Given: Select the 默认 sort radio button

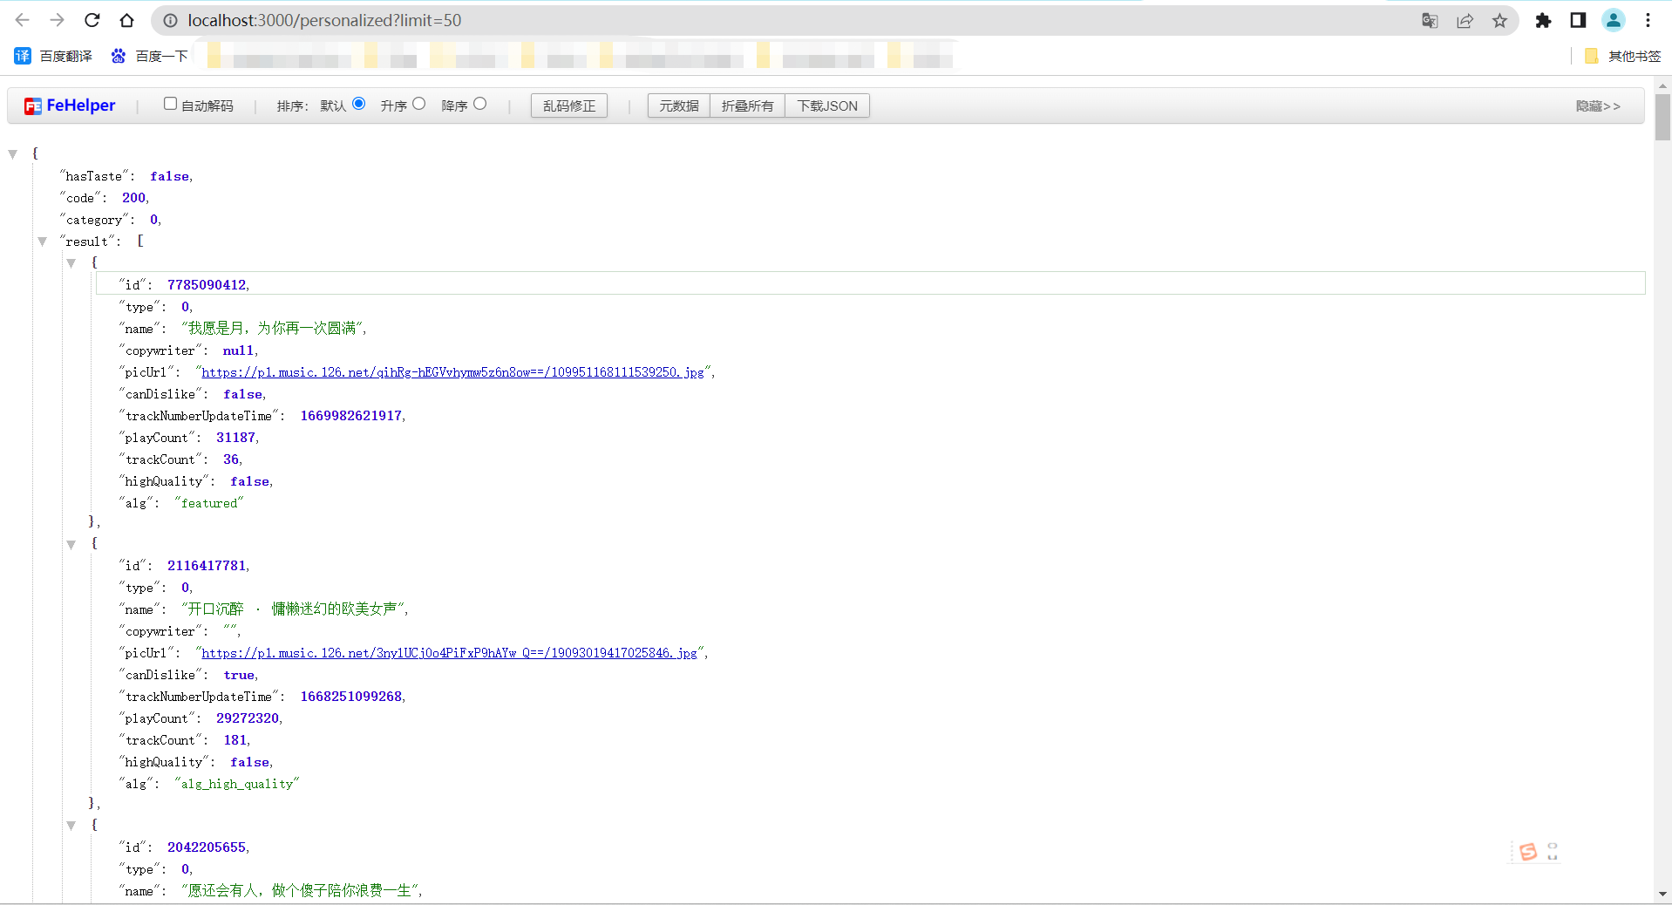Looking at the screenshot, I should [x=358, y=104].
